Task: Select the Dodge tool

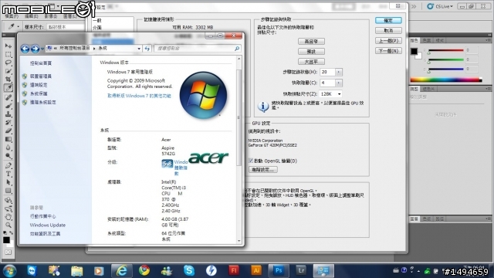Action: point(8,156)
